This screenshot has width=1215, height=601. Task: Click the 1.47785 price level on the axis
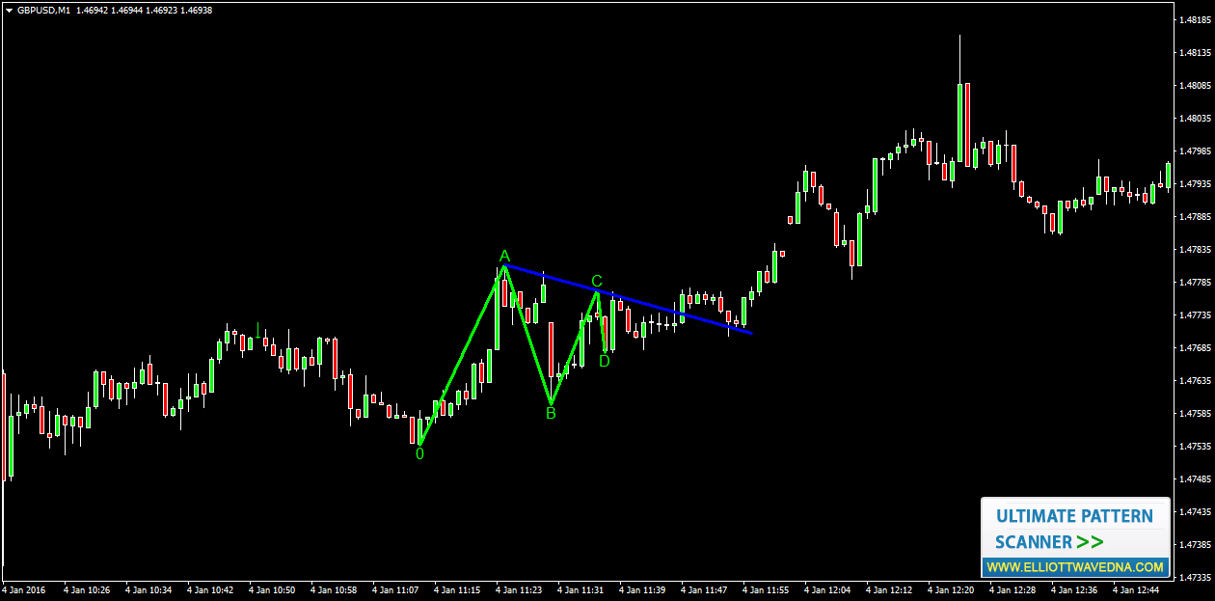coord(1195,282)
